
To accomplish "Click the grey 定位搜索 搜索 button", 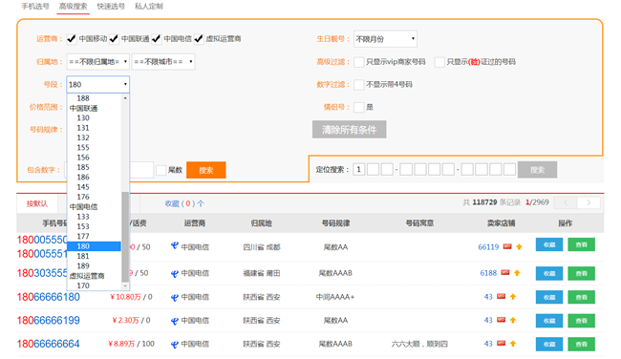I will (537, 170).
